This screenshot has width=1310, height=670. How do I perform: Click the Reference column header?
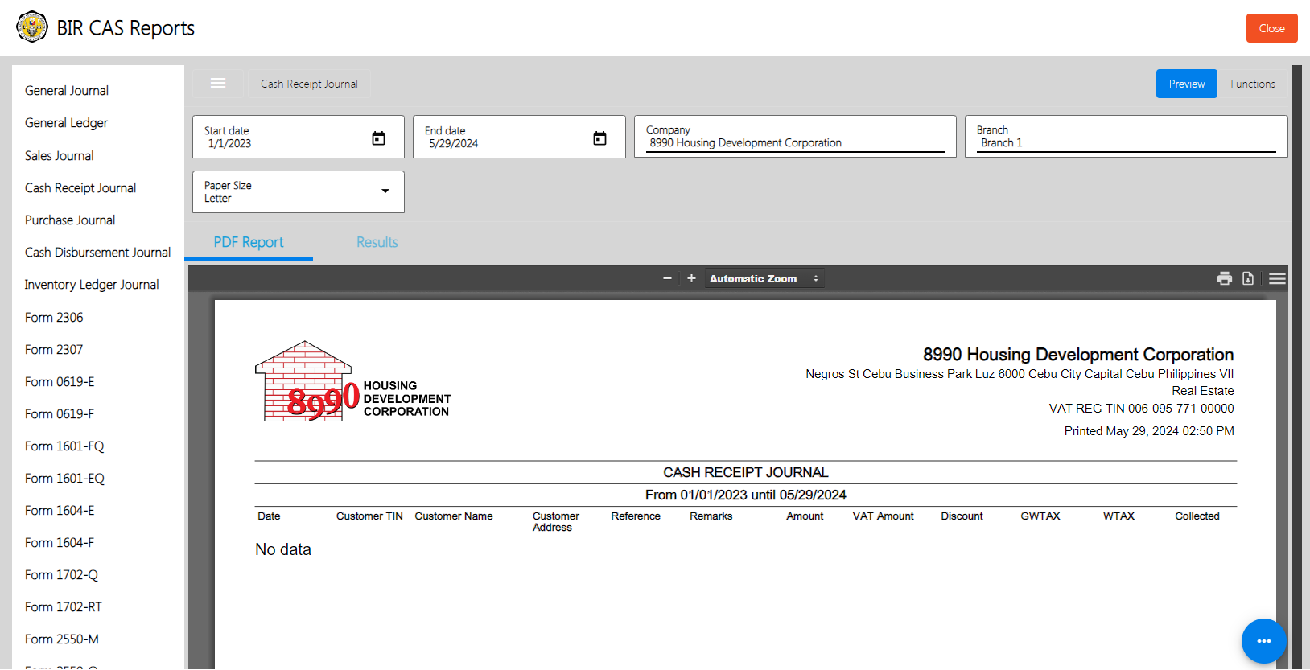(636, 516)
